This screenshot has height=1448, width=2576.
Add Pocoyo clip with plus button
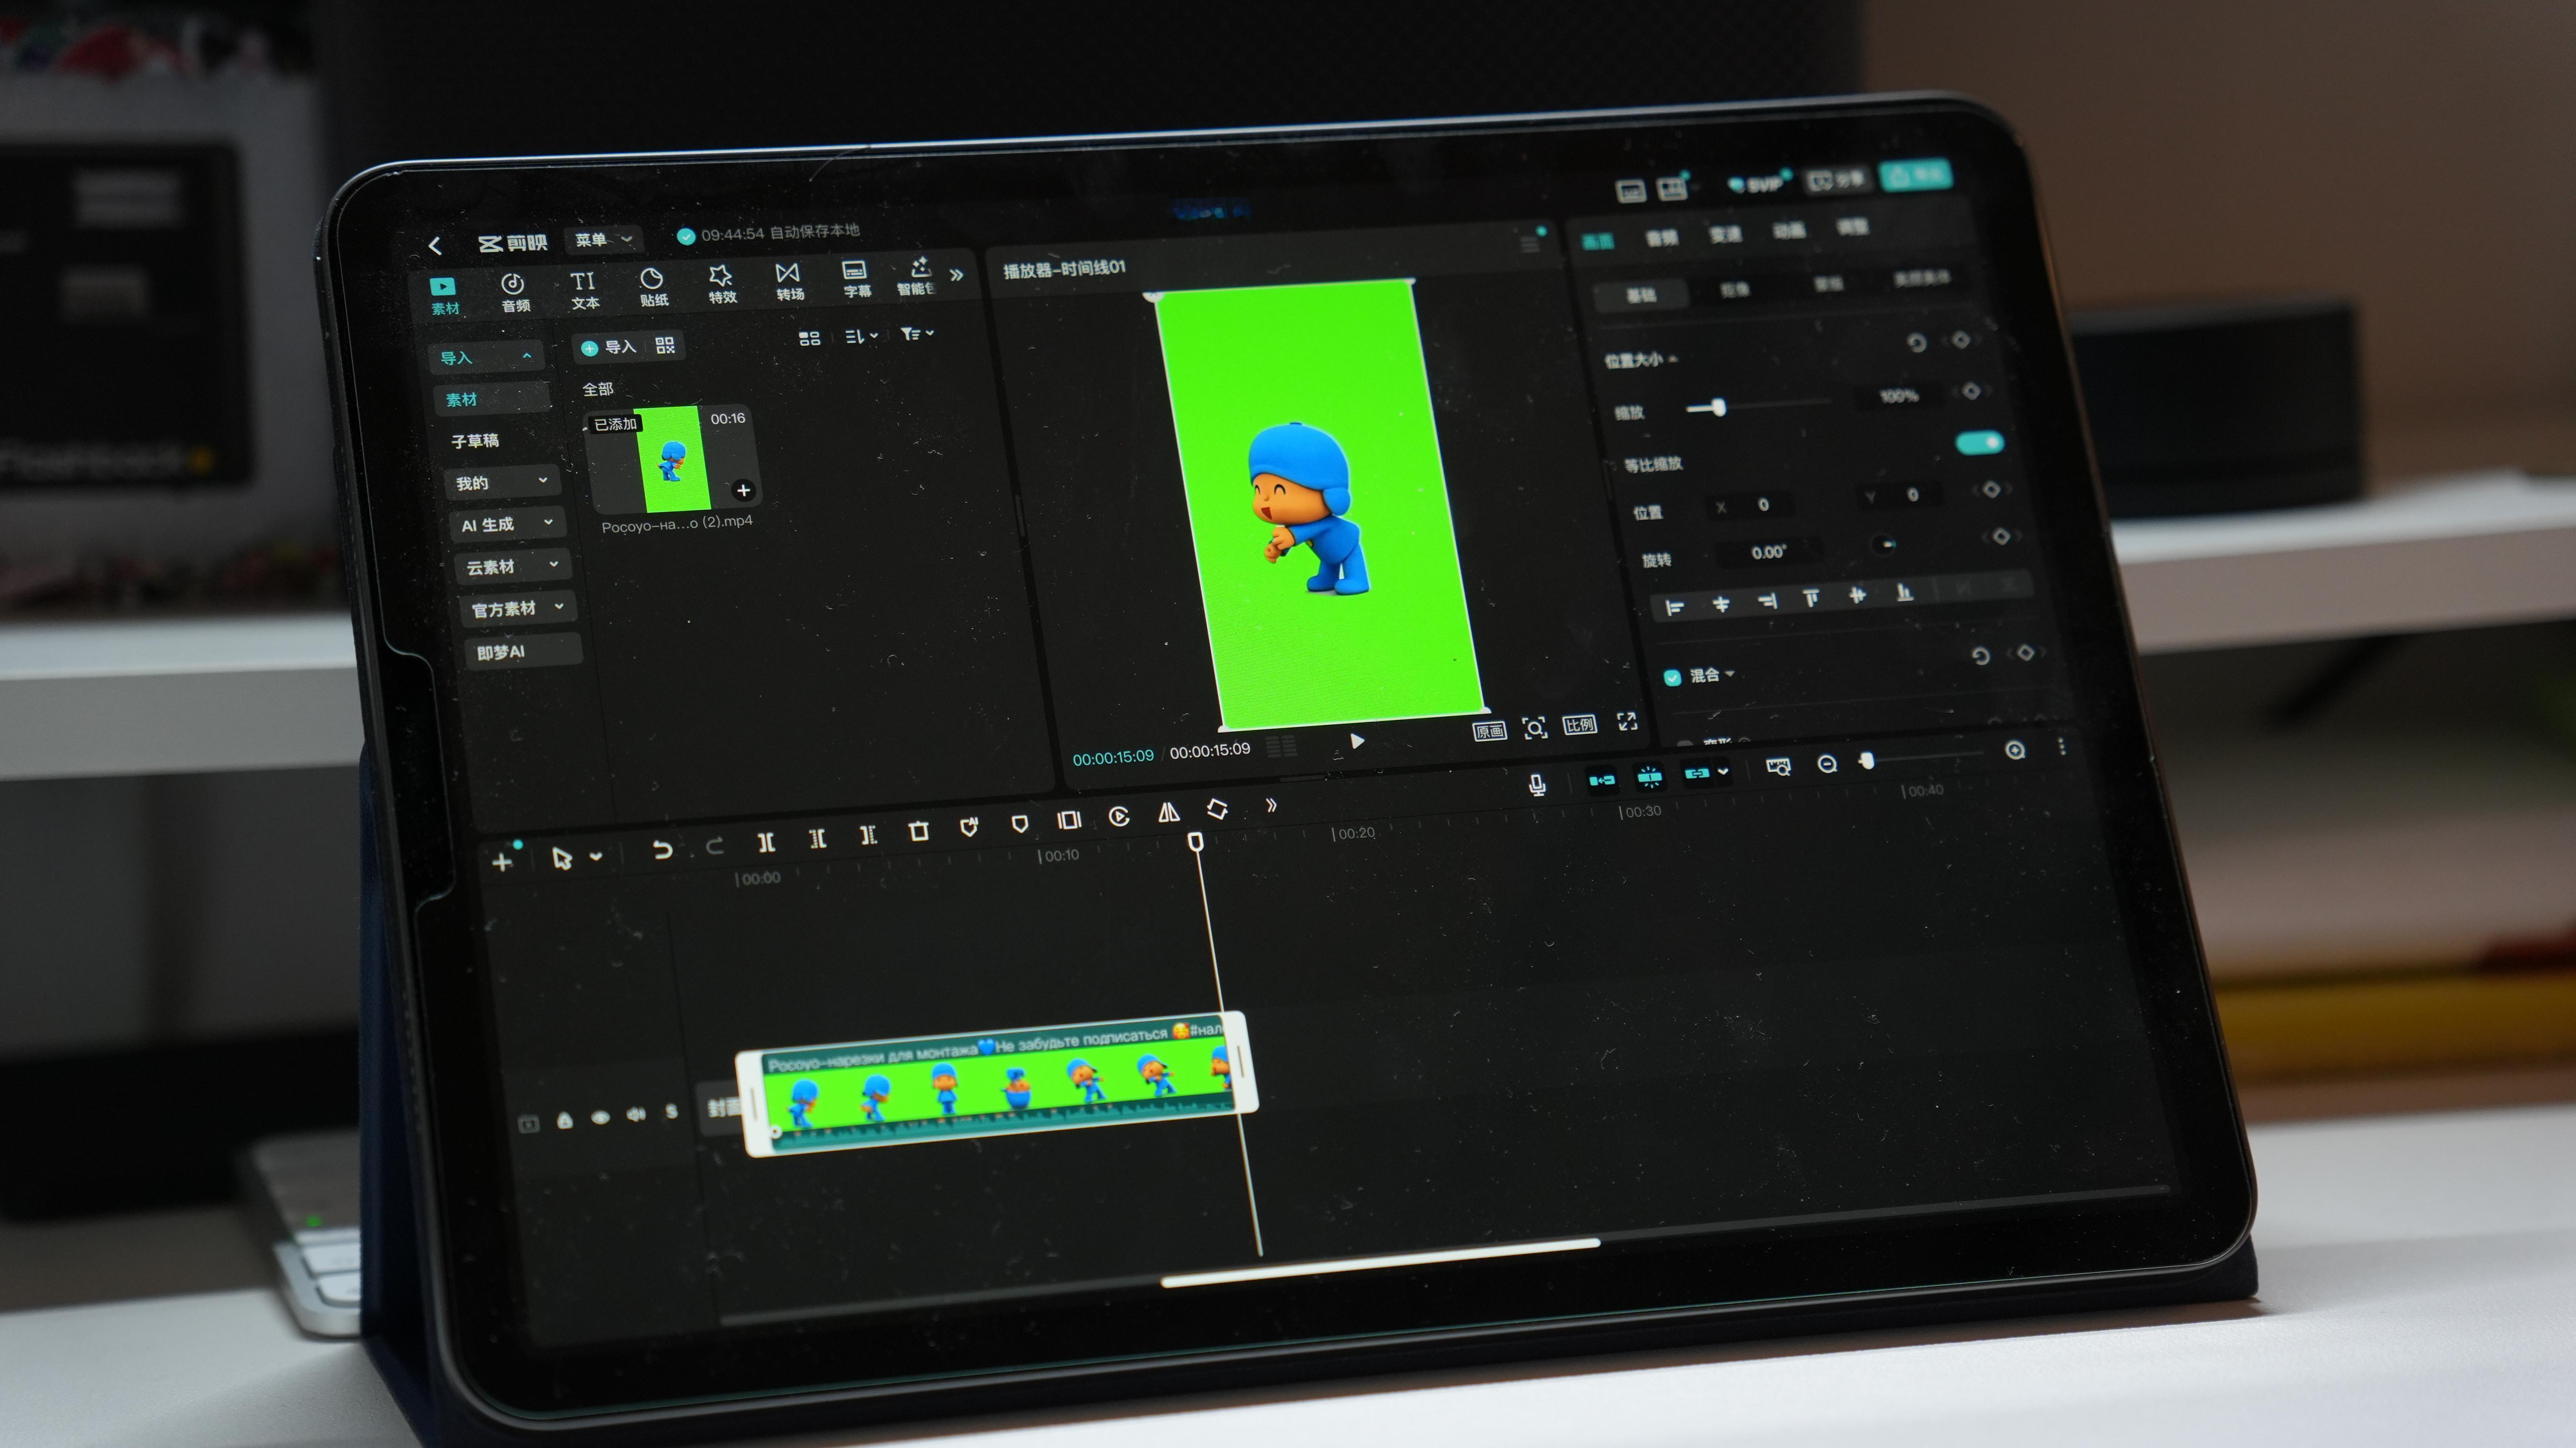tap(743, 490)
